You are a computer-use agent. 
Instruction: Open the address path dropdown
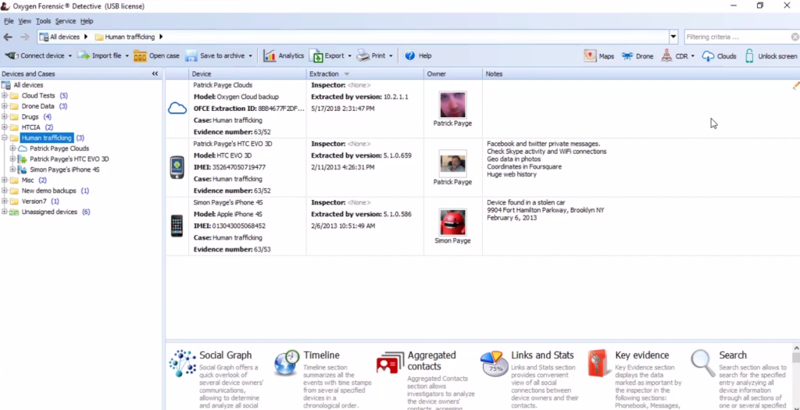[673, 37]
